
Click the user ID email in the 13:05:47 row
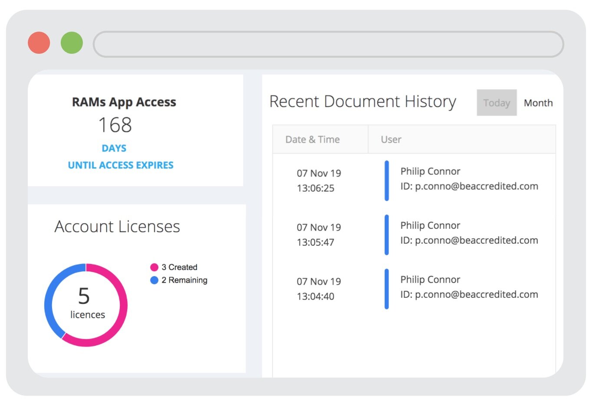point(469,241)
